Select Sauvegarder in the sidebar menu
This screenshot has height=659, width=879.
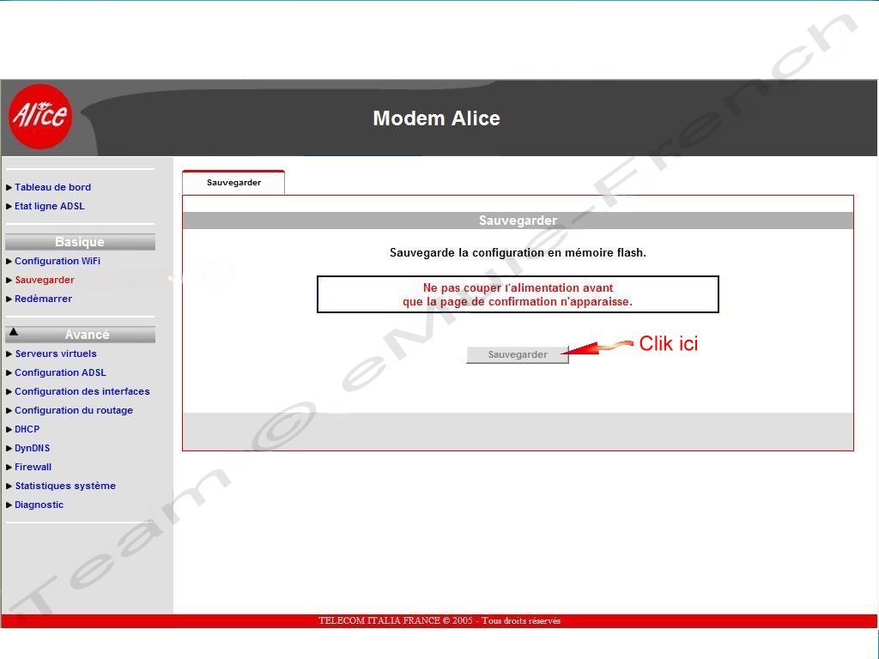pos(45,281)
